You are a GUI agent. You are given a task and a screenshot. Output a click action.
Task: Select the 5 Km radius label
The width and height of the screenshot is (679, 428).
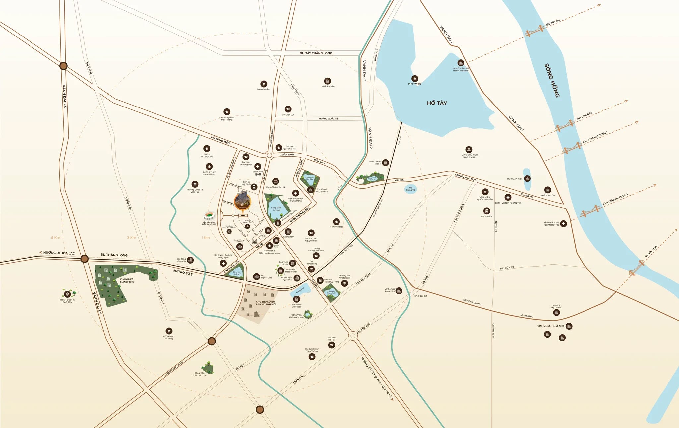[x=56, y=238]
